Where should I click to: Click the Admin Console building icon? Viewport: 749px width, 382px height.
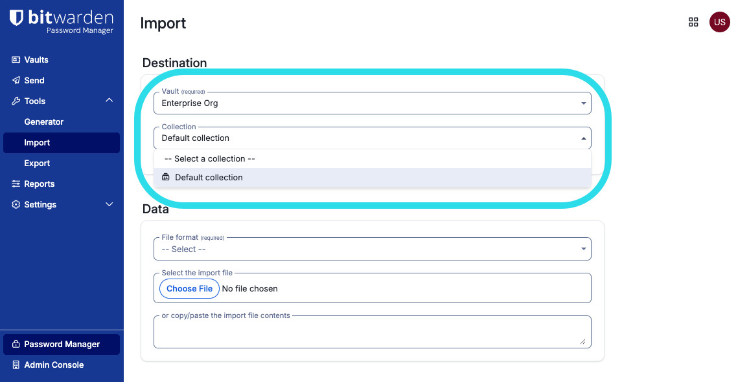pyautogui.click(x=16, y=365)
